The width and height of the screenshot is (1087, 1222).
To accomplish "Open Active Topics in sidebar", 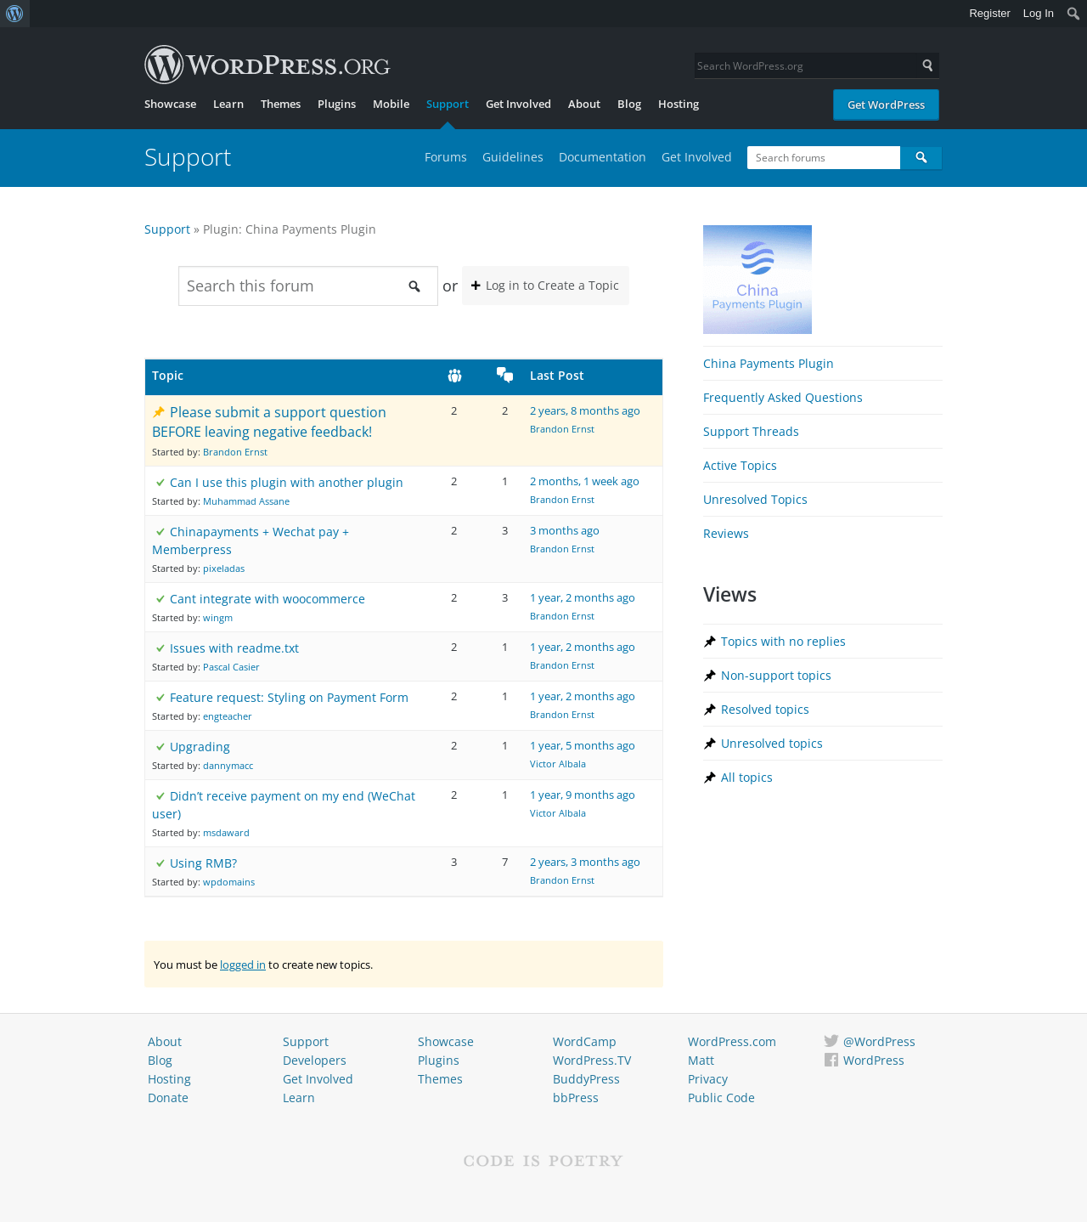I will 740,466.
